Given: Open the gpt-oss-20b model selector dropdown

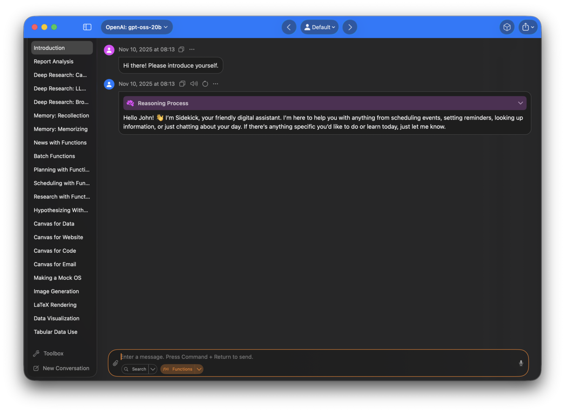Looking at the screenshot, I should click(136, 27).
